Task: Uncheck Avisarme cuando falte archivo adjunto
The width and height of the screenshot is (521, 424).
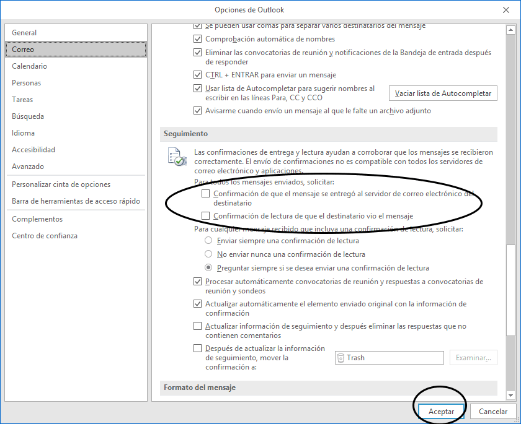Action: [x=197, y=111]
